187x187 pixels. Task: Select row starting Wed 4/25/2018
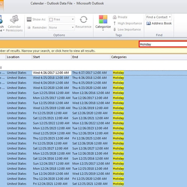pos(93,78)
